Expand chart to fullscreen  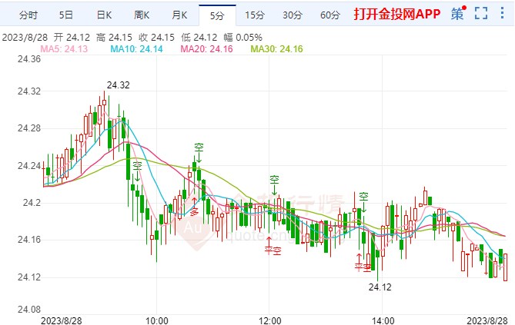coord(481,14)
